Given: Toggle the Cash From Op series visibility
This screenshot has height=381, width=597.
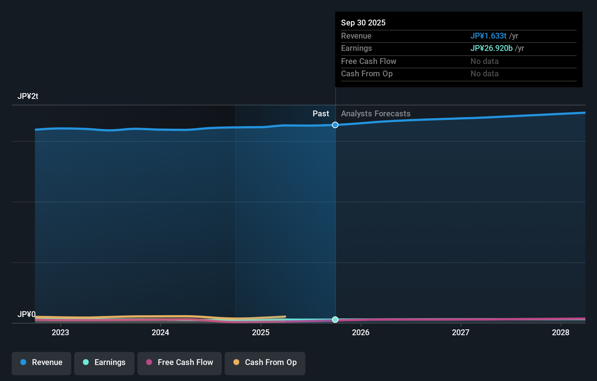Looking at the screenshot, I should tap(265, 363).
